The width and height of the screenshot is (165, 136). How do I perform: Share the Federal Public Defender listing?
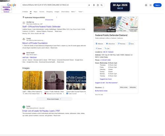pos(99,49)
